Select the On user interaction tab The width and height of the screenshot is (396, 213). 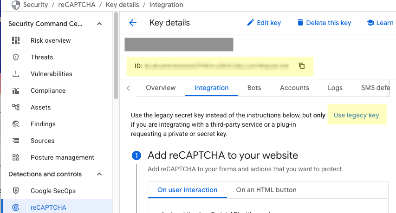click(188, 190)
